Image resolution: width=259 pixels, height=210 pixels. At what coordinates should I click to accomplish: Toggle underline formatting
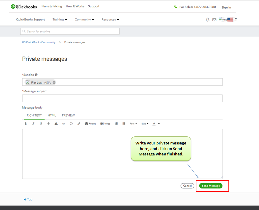(41, 124)
